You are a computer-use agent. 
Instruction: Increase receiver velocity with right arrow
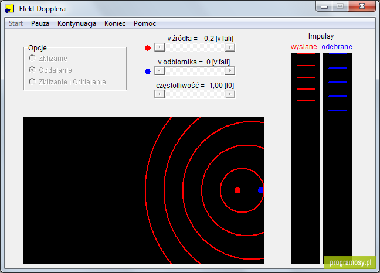pyautogui.click(x=230, y=71)
